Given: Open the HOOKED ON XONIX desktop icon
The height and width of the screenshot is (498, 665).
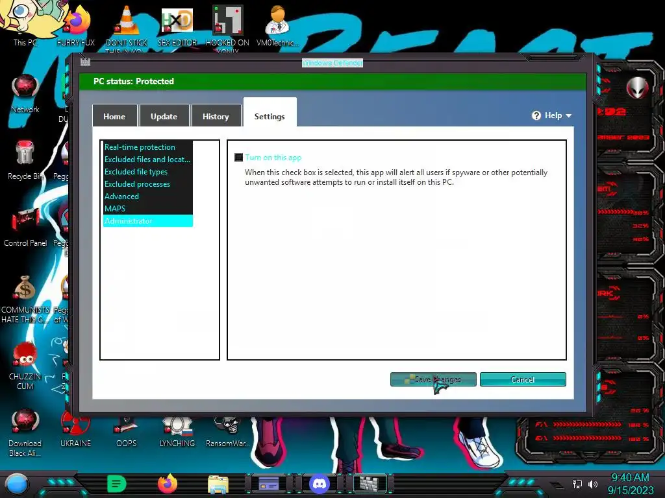Looking at the screenshot, I should pyautogui.click(x=227, y=25).
